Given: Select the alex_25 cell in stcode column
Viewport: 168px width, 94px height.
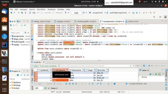Looking at the screenshot, I should coord(103,73).
